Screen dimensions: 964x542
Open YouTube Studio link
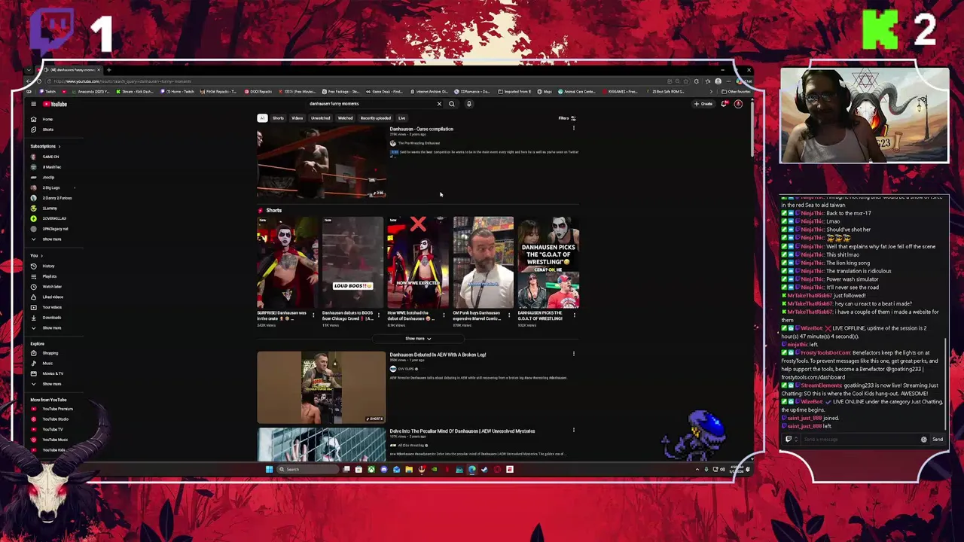55,419
